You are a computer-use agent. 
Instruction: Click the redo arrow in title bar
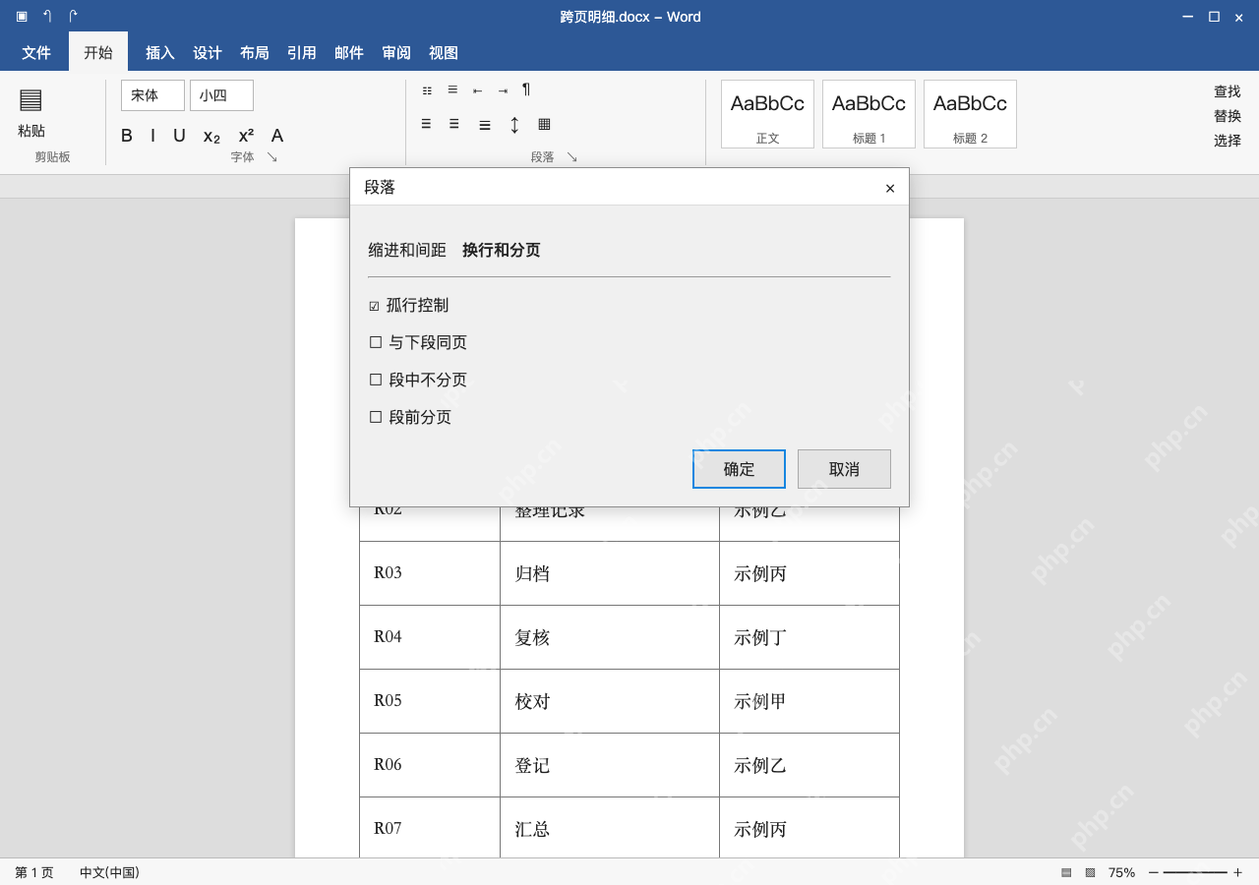coord(73,16)
